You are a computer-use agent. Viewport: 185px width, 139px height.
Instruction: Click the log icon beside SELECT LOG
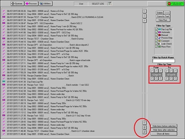(x=110, y=4)
